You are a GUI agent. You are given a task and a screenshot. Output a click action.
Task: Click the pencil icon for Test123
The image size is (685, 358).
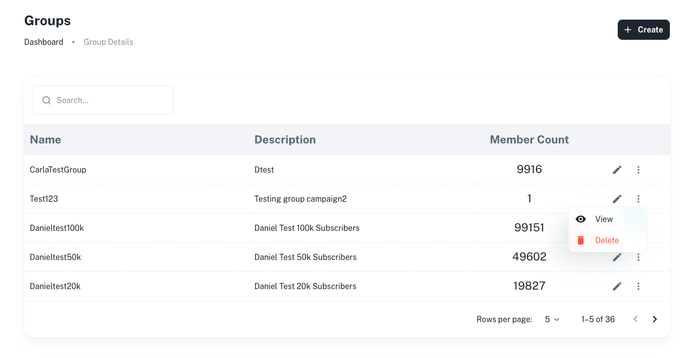[x=617, y=199]
